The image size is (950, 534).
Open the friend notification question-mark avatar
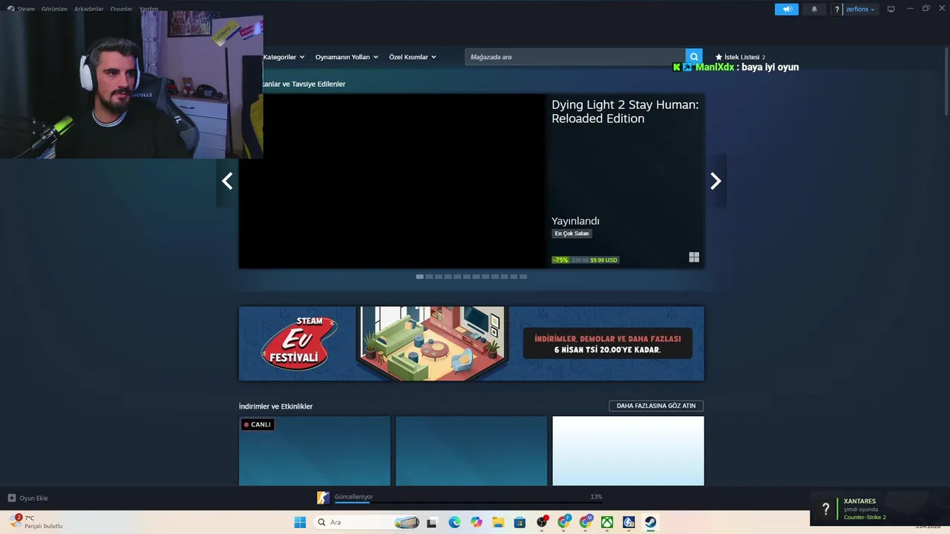pos(825,509)
